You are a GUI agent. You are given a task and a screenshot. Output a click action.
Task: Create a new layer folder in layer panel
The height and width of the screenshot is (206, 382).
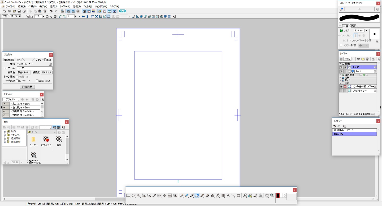pyautogui.click(x=363, y=59)
